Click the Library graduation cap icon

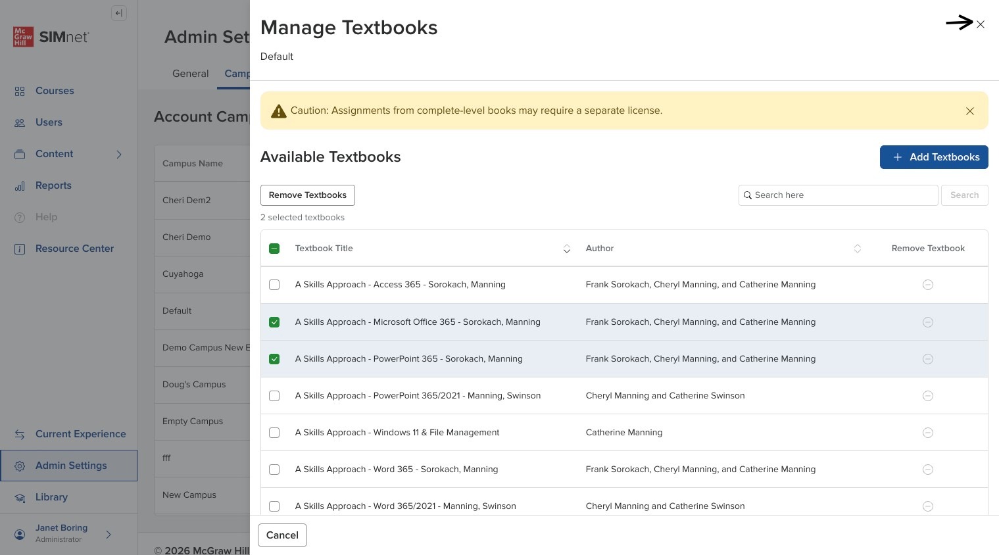coord(20,498)
